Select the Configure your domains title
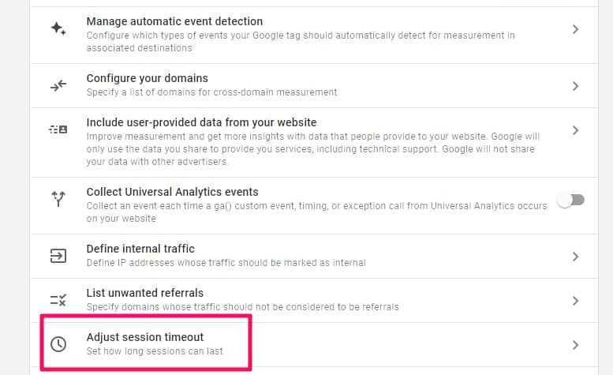Image resolution: width=613 pixels, height=375 pixels. (147, 78)
